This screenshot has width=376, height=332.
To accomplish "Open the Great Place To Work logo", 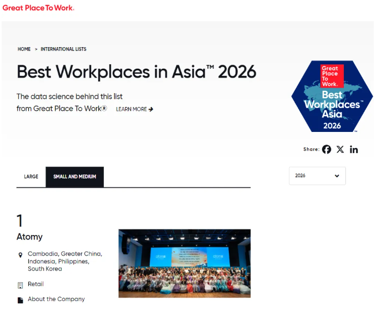I will click(38, 8).
